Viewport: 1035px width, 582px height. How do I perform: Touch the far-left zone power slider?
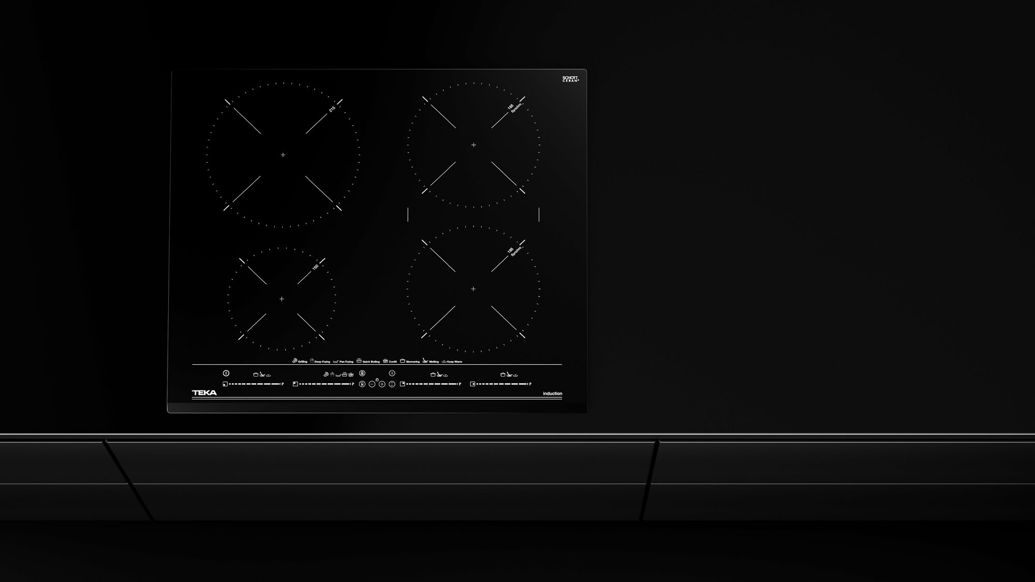[x=255, y=384]
